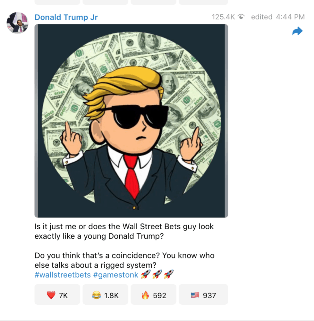Open Donald Trump Jr's profile avatar
The width and height of the screenshot is (314, 321).
click(17, 23)
